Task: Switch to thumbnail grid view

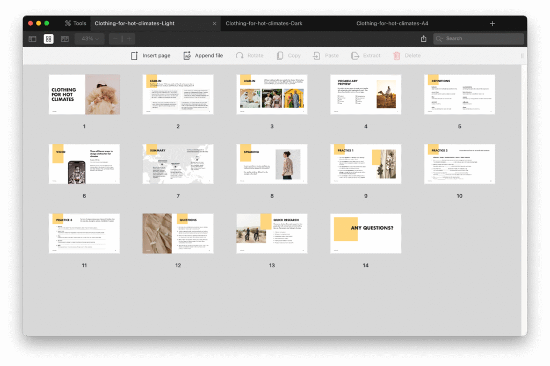Action: click(49, 39)
